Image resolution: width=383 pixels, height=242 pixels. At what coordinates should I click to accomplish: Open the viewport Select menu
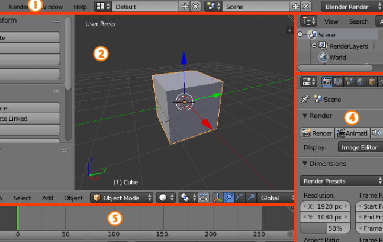22,198
